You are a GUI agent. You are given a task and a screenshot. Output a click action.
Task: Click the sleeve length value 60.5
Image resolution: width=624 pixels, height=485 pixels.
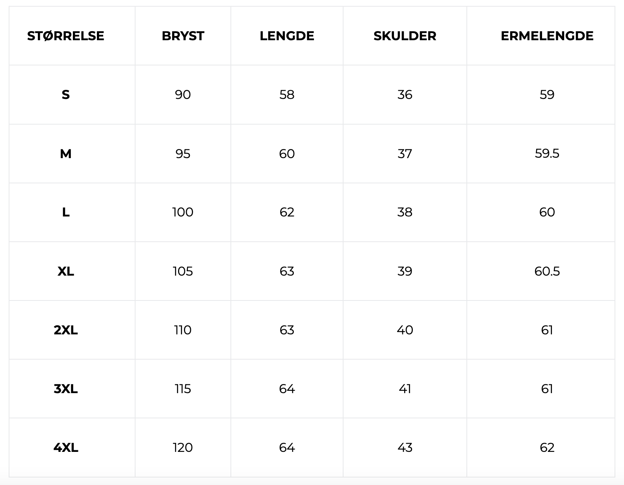point(547,271)
